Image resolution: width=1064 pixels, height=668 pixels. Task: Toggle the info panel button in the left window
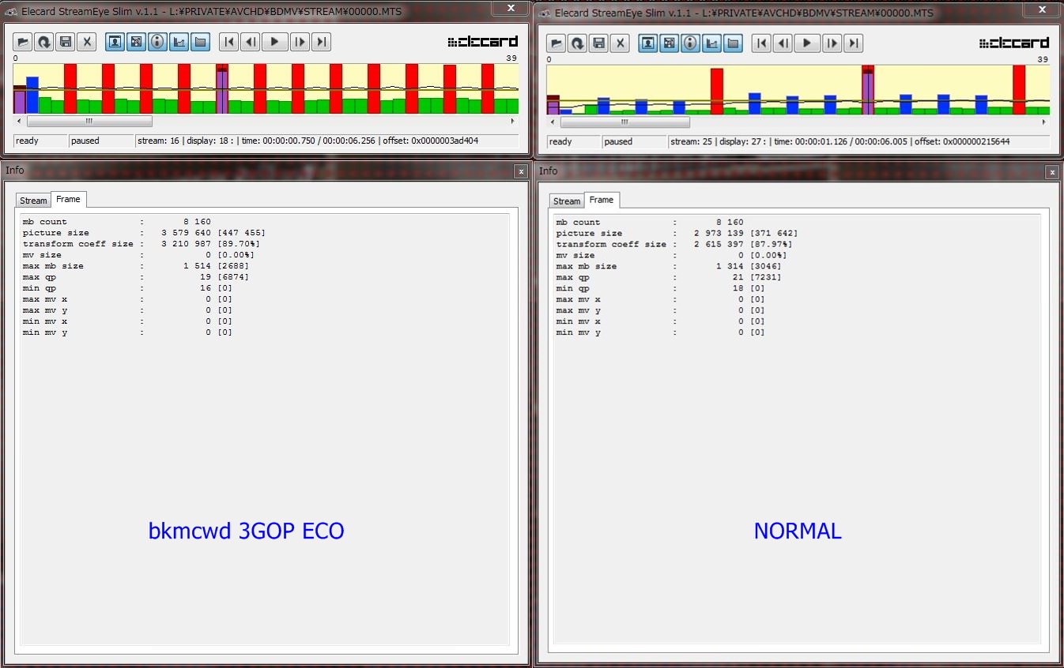click(157, 43)
